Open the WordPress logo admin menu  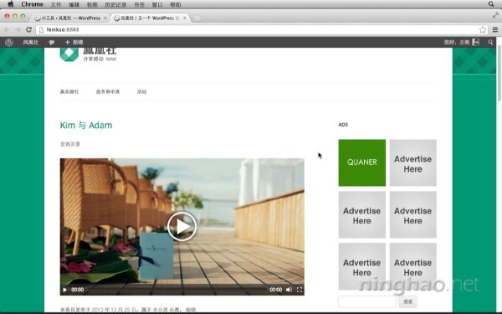point(9,42)
